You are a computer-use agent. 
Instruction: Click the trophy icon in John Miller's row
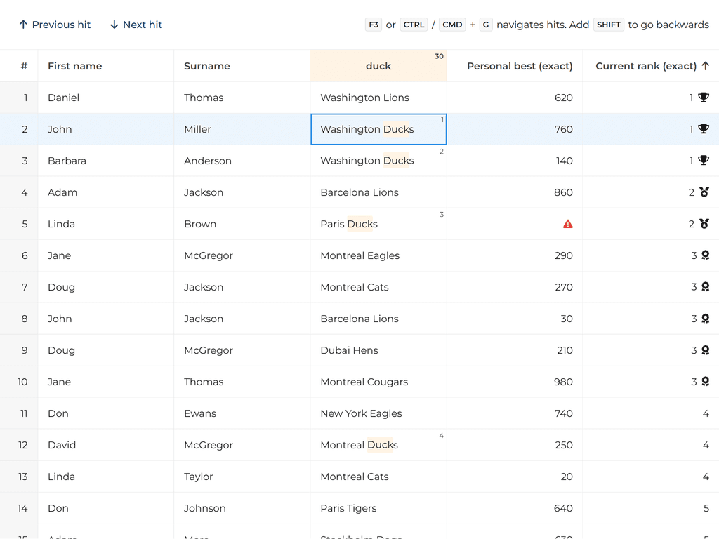(x=704, y=129)
